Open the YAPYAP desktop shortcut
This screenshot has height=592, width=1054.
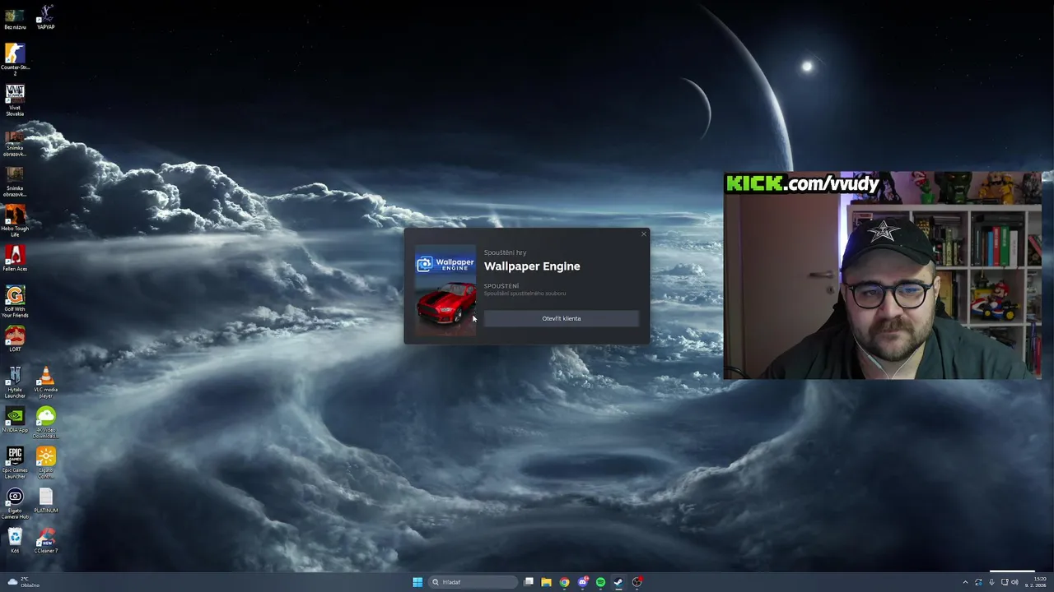46,17
